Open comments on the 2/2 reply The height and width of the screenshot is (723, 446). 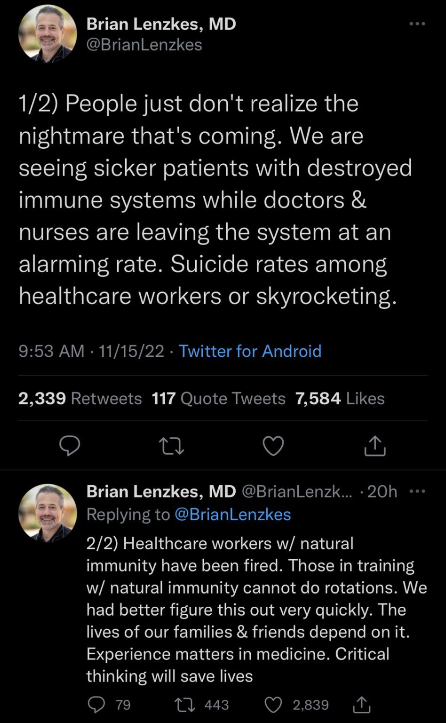pos(97,705)
